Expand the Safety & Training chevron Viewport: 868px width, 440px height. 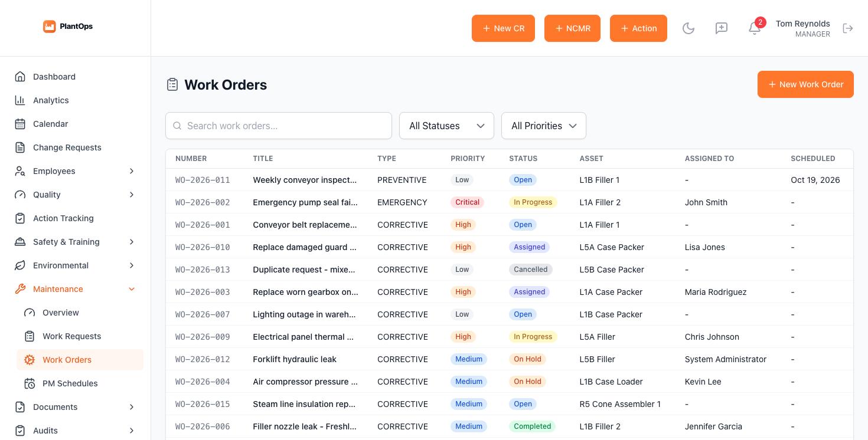(x=132, y=242)
